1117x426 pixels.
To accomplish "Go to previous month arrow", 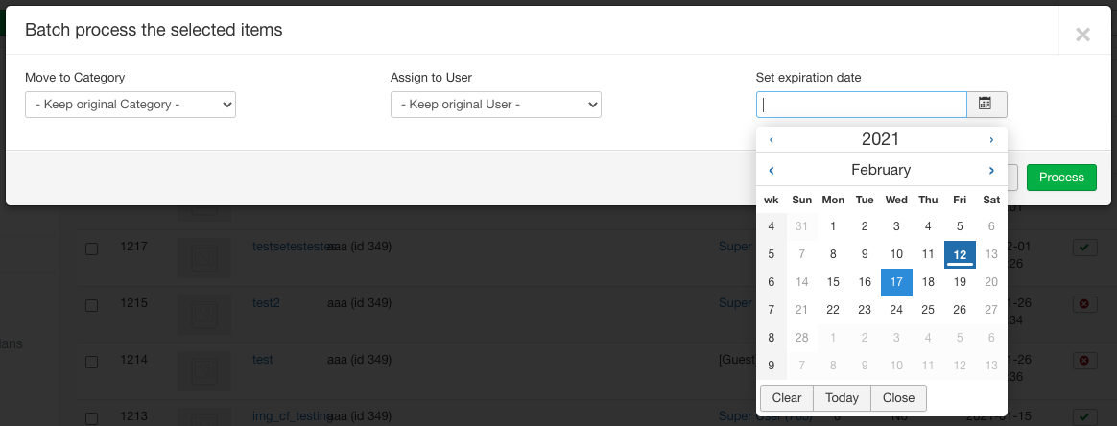I will (772, 170).
